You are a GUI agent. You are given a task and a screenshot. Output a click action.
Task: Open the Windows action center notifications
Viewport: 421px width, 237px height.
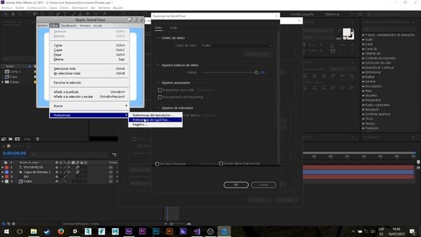(412, 231)
